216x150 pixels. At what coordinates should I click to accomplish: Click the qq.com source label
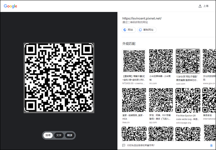tap(153, 122)
